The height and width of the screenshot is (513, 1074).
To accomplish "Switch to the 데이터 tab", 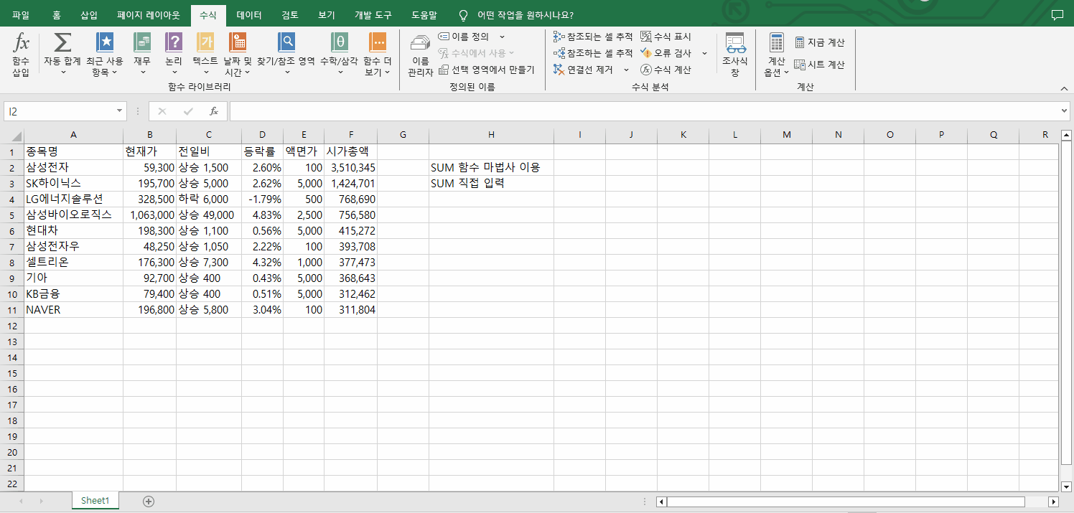I will tap(249, 15).
